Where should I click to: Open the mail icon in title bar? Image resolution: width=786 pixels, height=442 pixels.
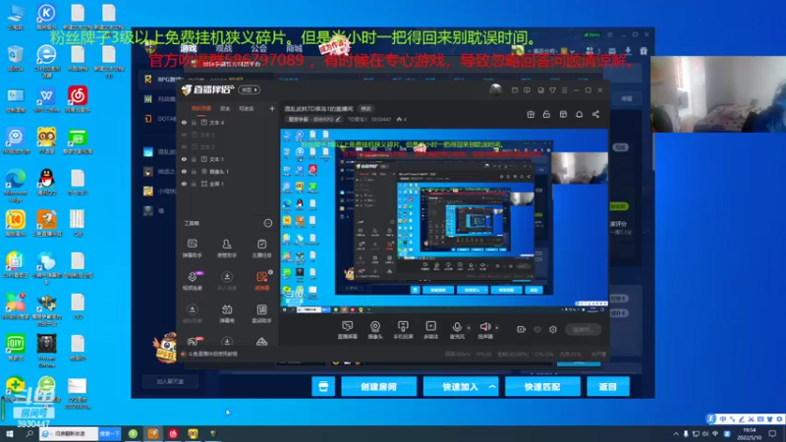point(515,90)
